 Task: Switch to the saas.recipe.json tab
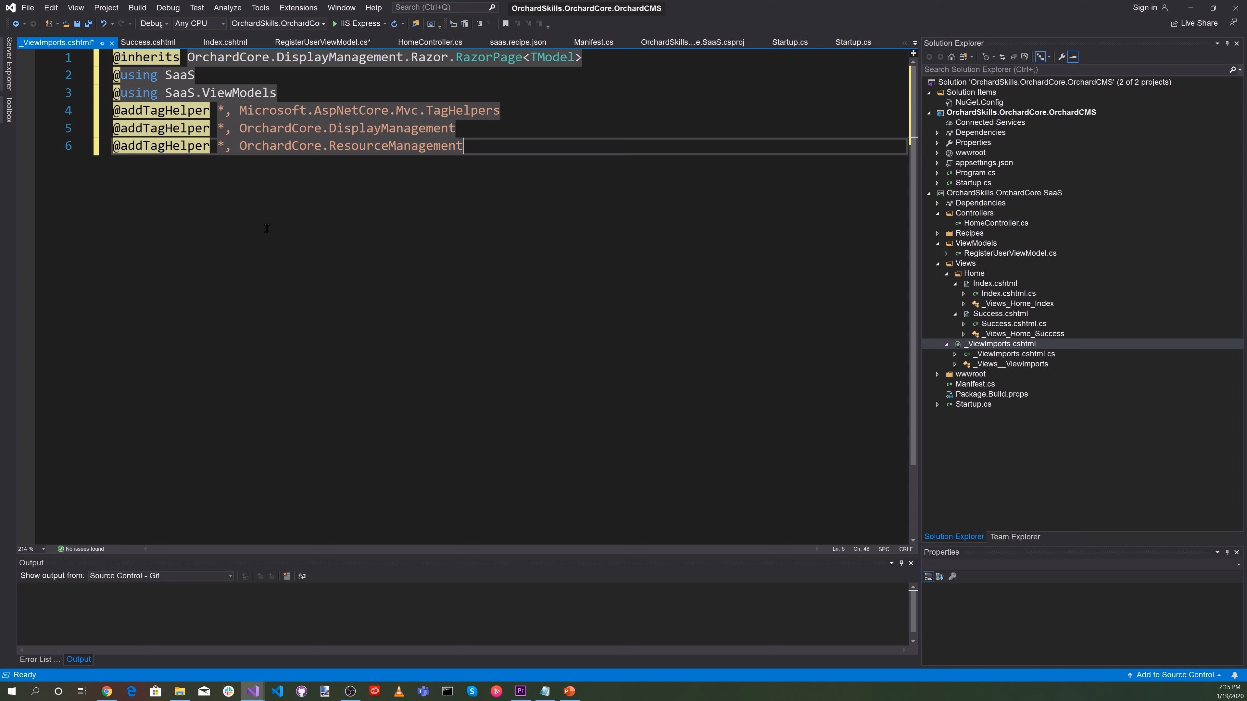click(x=518, y=43)
